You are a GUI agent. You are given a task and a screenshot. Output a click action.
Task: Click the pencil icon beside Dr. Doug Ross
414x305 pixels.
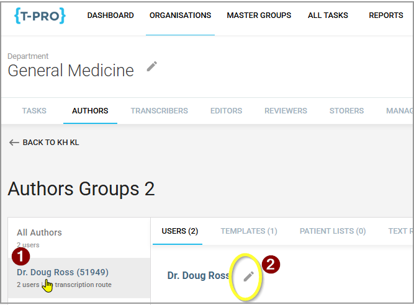(248, 276)
